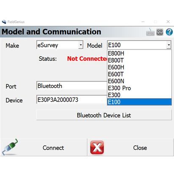Open the Bluetooth Device List
The image size is (174, 174).
[104, 115]
